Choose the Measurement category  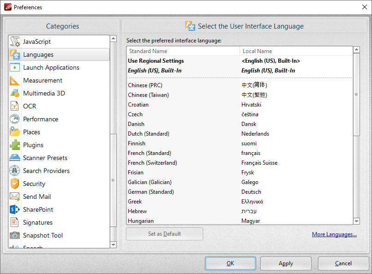(43, 80)
